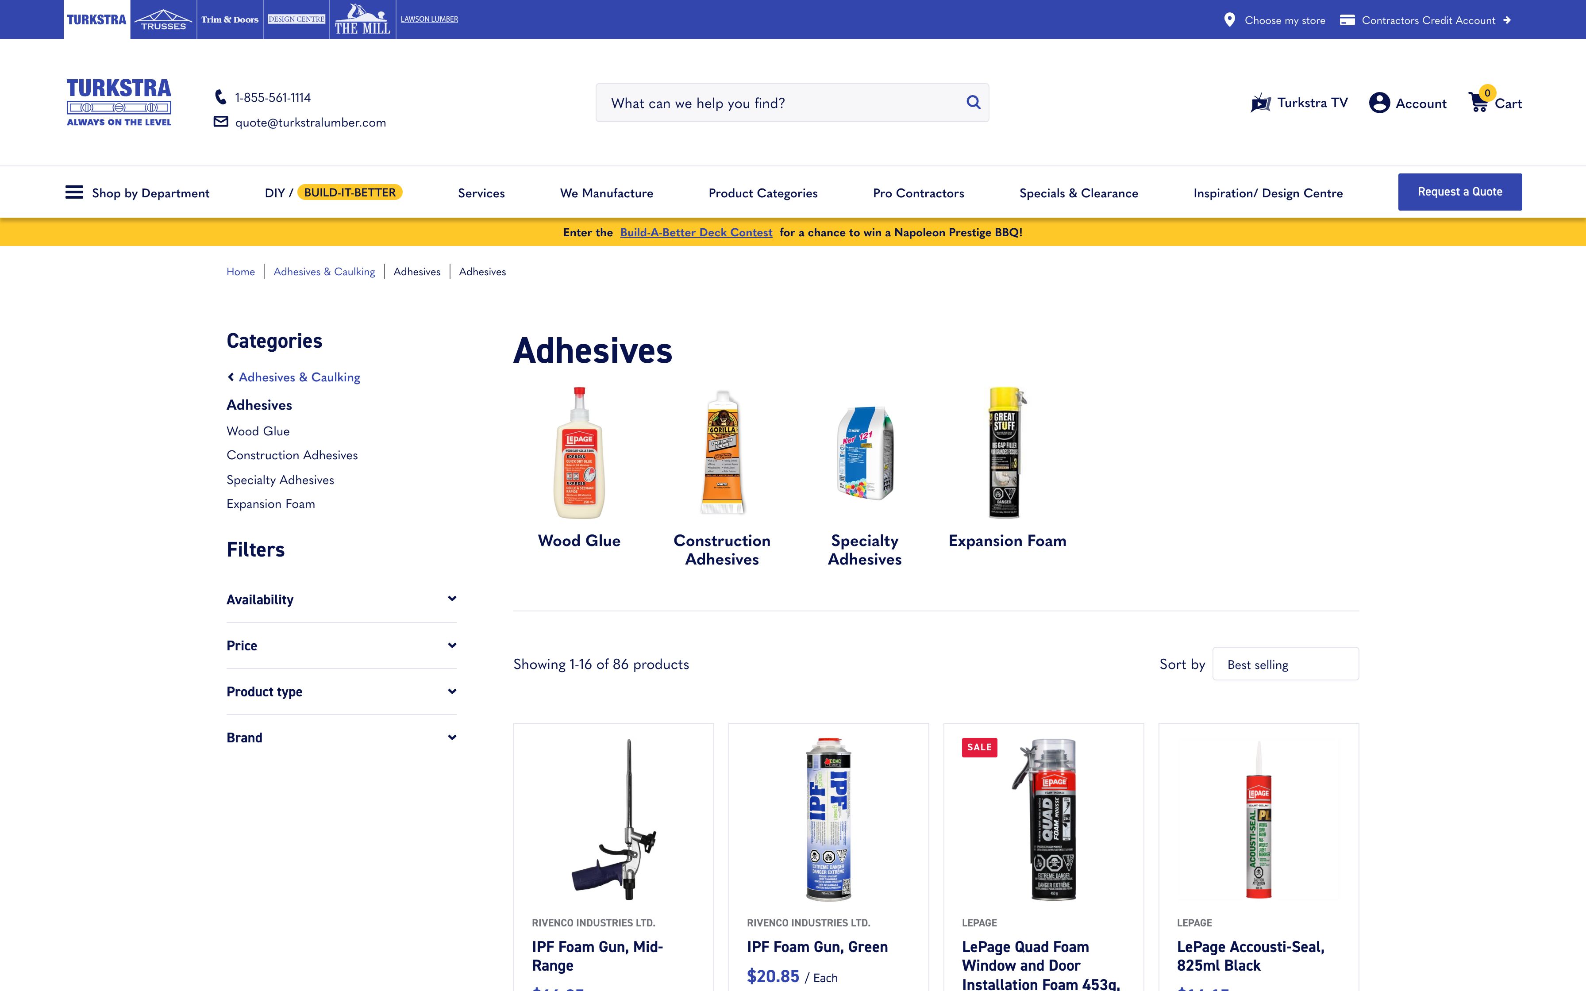Click the Contractors Credit Account card icon

[x=1348, y=19]
